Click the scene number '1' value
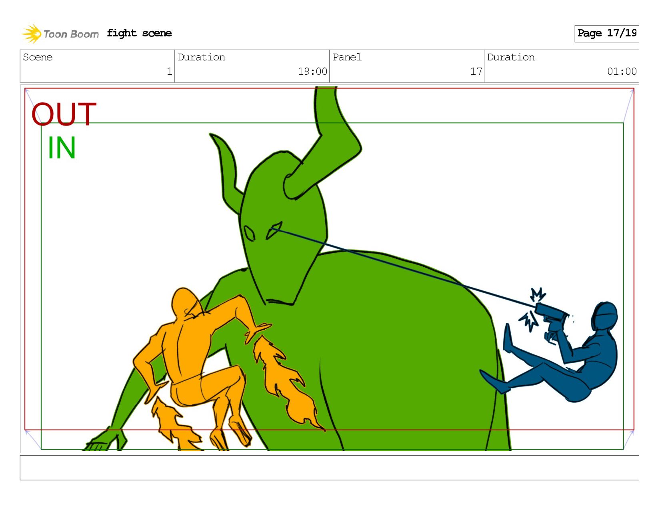Viewport: 660px width, 510px height. pos(169,72)
